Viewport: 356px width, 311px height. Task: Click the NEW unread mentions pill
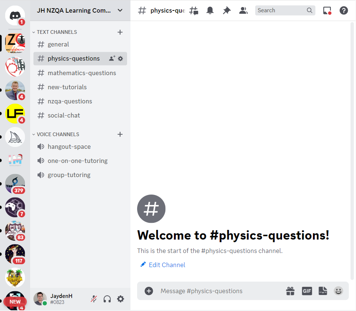(15, 302)
